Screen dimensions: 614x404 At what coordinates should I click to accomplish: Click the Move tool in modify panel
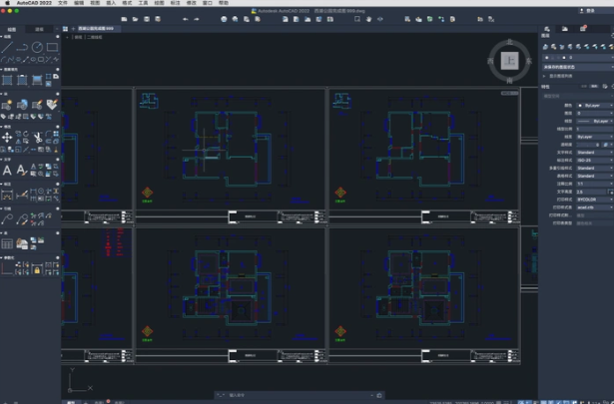[7, 138]
